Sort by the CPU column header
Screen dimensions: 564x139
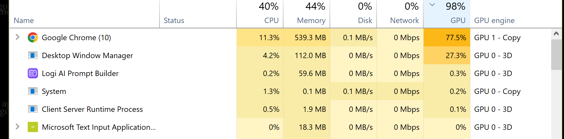[271, 20]
